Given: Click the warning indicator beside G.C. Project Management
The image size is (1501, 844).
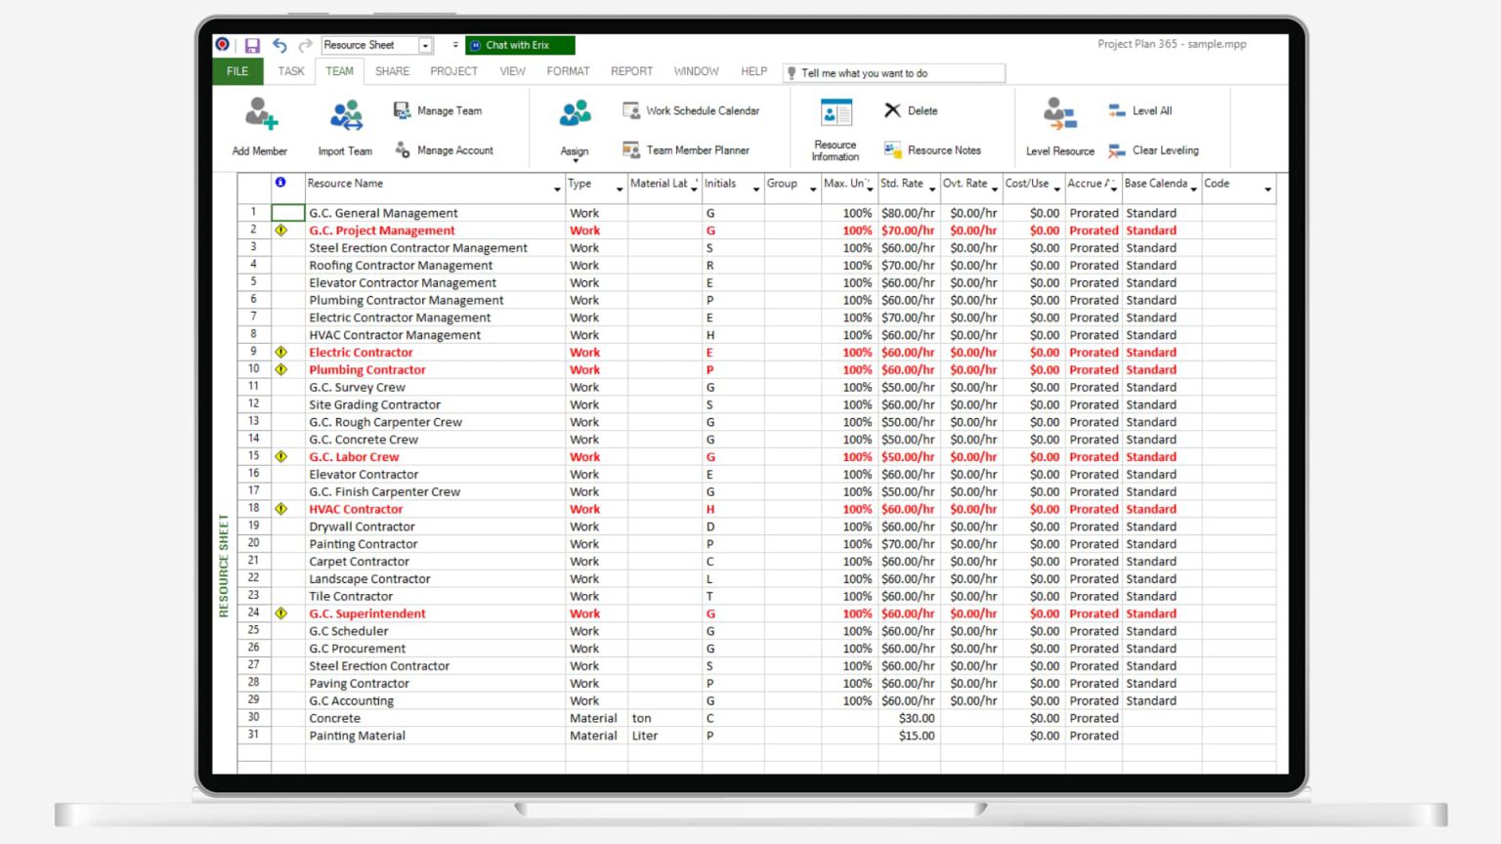Looking at the screenshot, I should point(281,230).
